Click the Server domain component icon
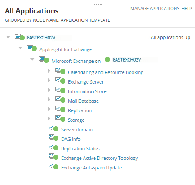The image size is (195, 185). [x=53, y=128]
